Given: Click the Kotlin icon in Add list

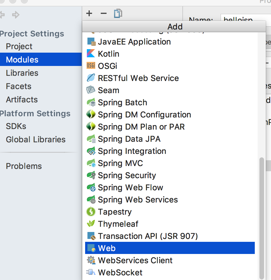Looking at the screenshot, I should pos(91,54).
